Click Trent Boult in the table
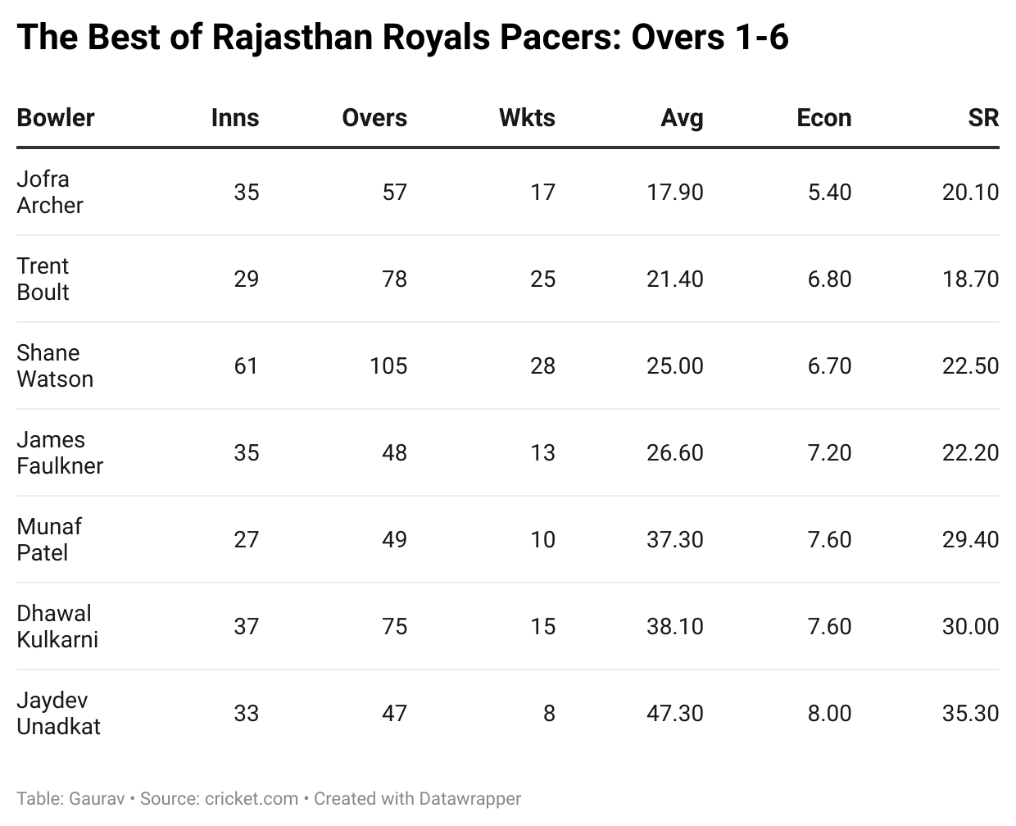 (43, 279)
